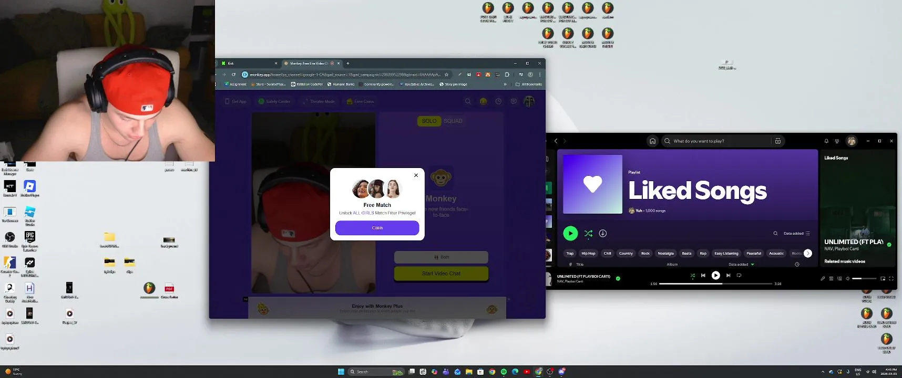Screen dimensions: 902x378
Task: Show more genre filters with right arrow
Action: coord(808,253)
